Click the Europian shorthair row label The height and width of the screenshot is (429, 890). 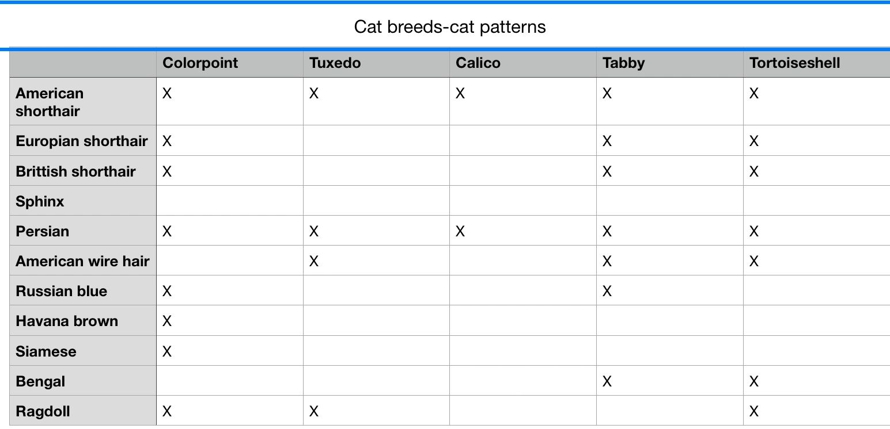(82, 141)
